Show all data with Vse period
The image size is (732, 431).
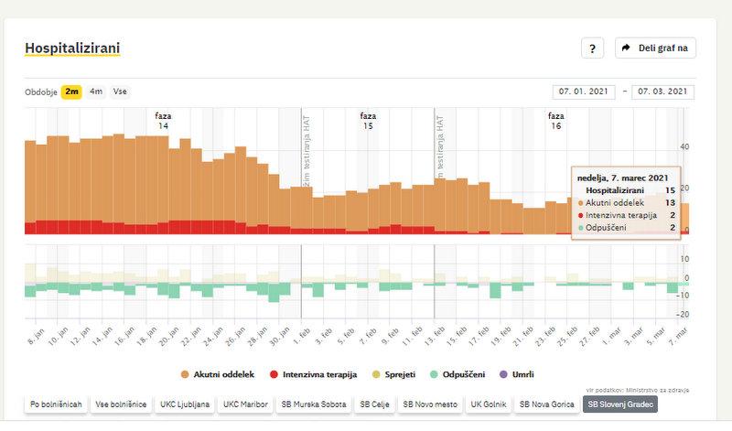120,92
